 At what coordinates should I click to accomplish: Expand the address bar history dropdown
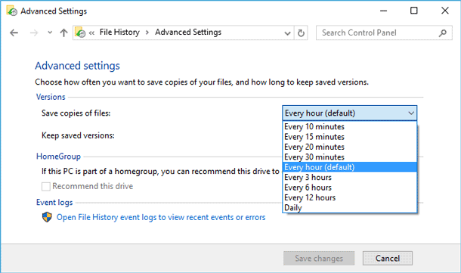click(287, 33)
